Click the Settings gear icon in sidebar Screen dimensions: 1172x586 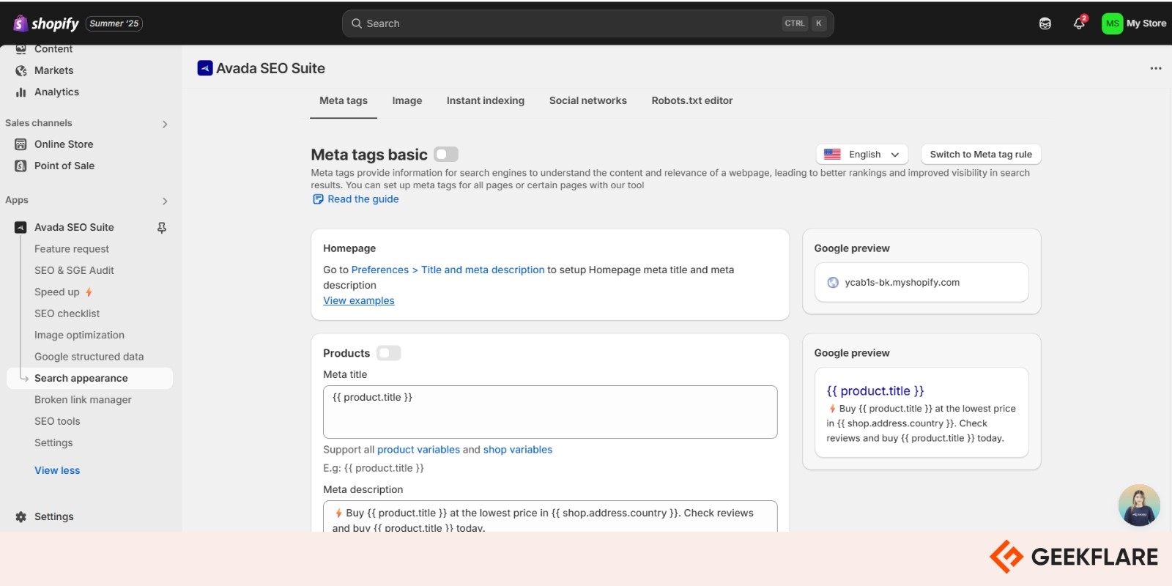pos(21,516)
